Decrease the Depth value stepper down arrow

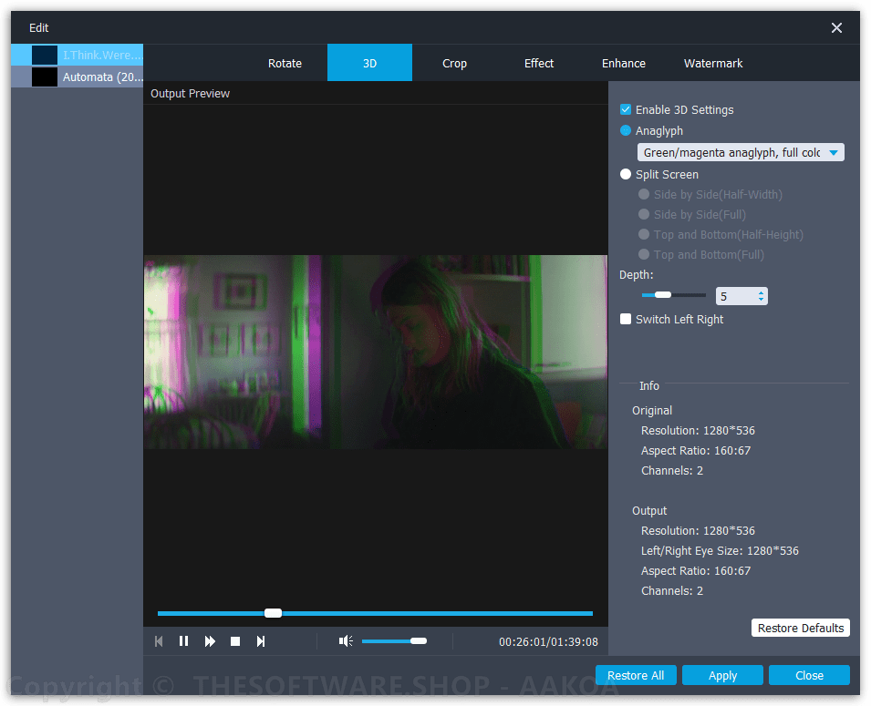point(761,301)
